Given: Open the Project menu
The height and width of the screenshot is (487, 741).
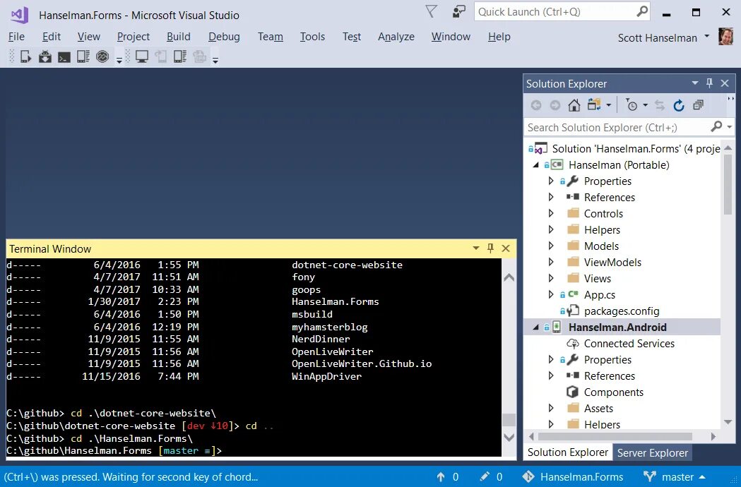Looking at the screenshot, I should (134, 37).
